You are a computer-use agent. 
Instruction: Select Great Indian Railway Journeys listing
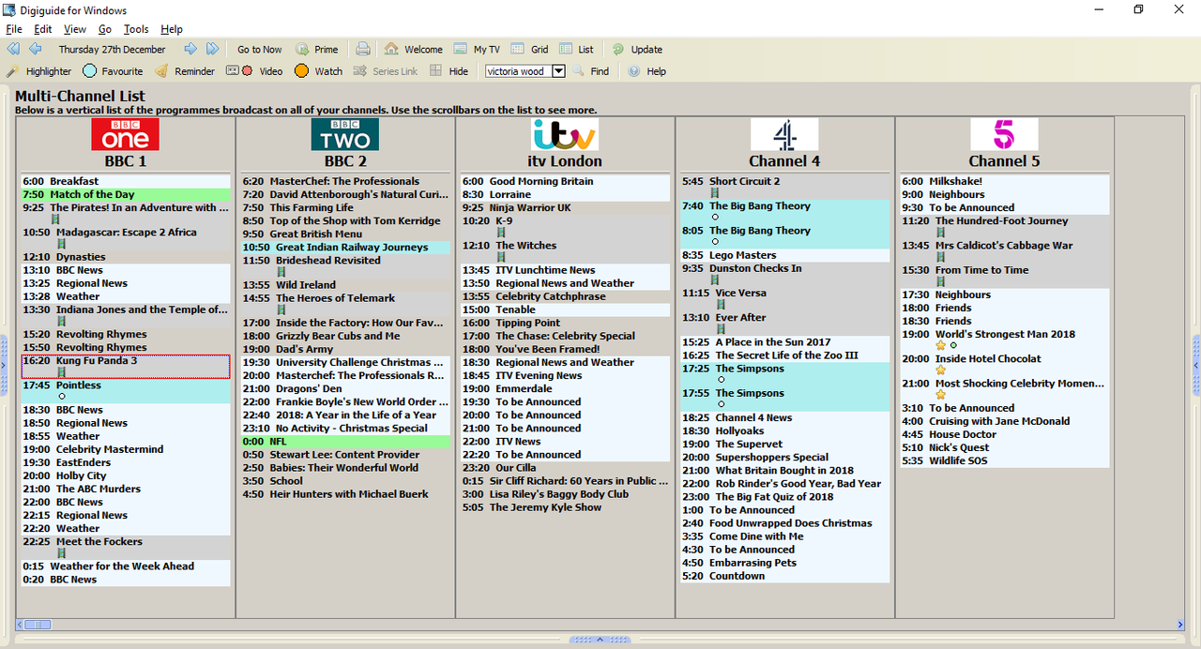tap(345, 248)
